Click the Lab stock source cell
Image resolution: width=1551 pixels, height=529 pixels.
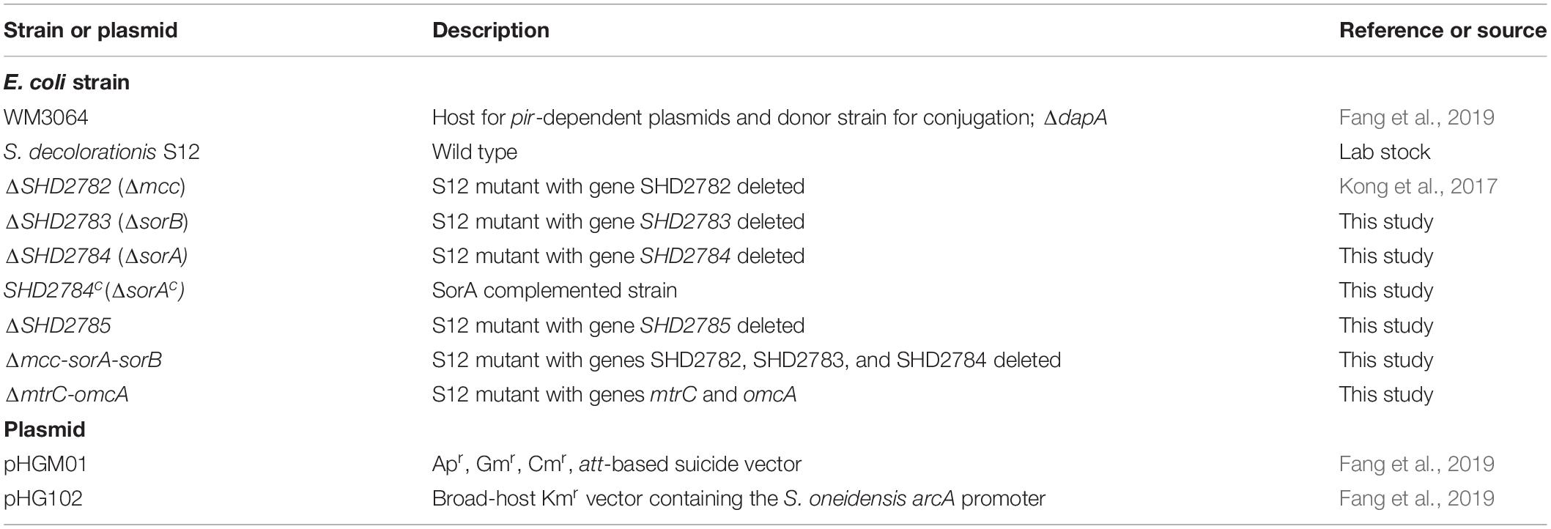pyautogui.click(x=1384, y=152)
